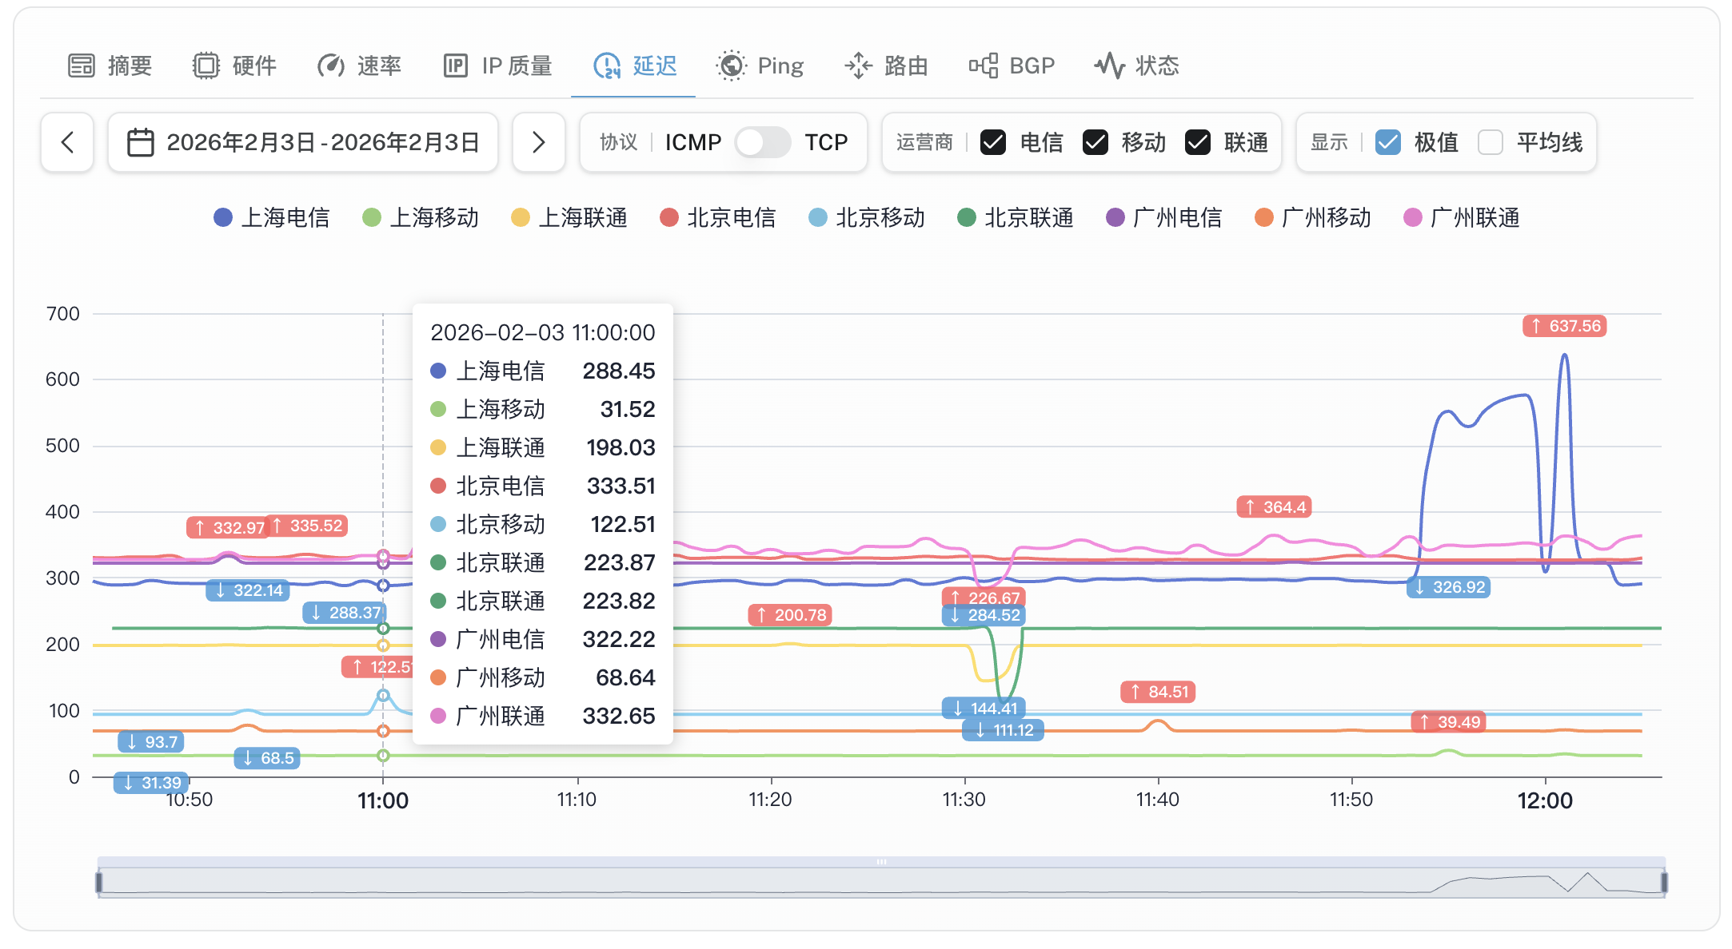Uncheck the 电信 carrier checkbox
Screen dimensions: 1732x949
tap(993, 143)
